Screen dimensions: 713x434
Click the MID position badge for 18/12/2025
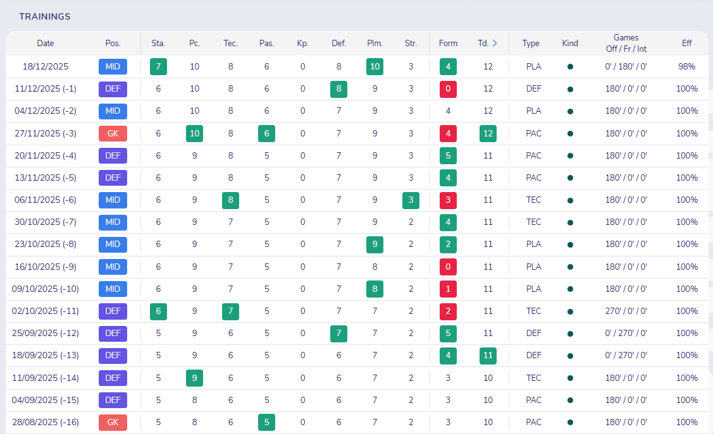tap(113, 67)
